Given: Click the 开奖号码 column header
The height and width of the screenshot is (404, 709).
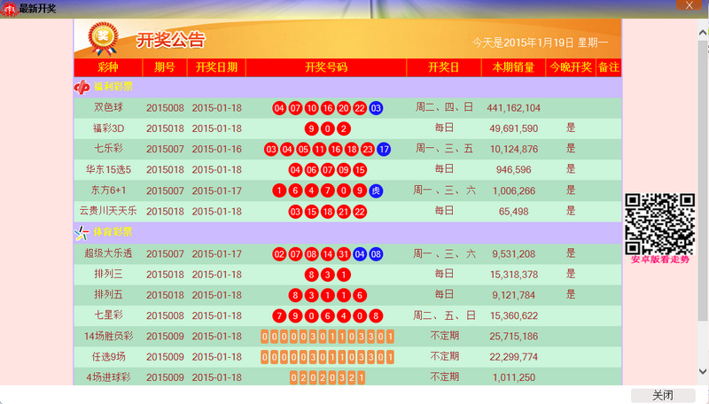Looking at the screenshot, I should pos(325,67).
